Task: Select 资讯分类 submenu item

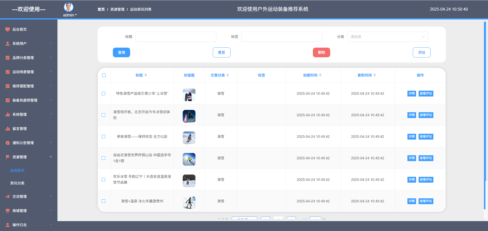Action: point(17,183)
